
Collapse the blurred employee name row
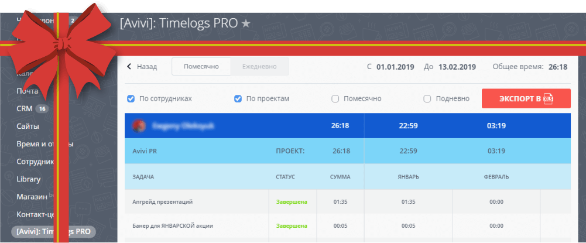click(348, 126)
